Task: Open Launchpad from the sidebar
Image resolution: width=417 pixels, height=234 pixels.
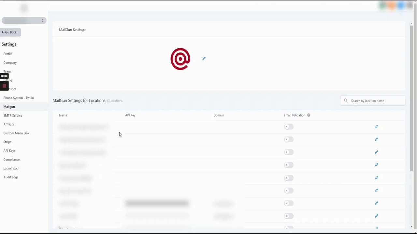Action: 11,168
